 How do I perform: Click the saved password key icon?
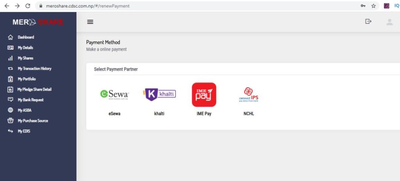[x=363, y=6]
